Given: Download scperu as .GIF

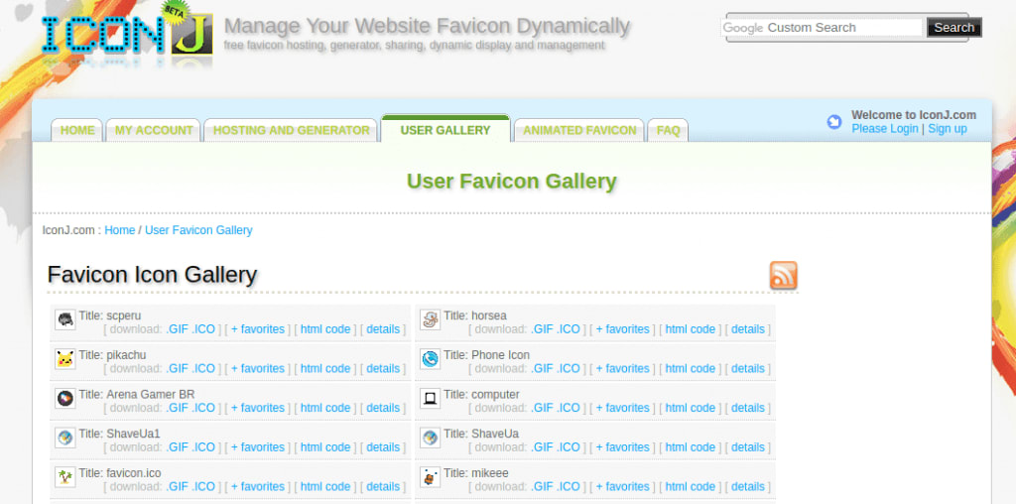Looking at the screenshot, I should (x=177, y=329).
